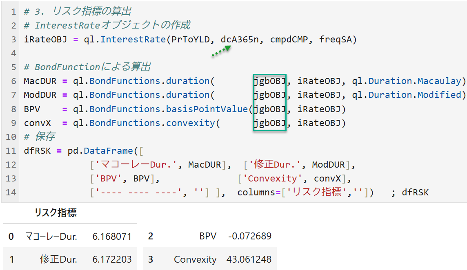Image resolution: width=467 pixels, height=270 pixels.
Task: Click dfRSK variable on line 11
Action: click(38, 150)
